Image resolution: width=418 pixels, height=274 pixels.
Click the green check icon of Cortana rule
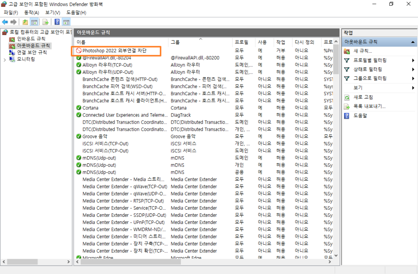(79, 108)
